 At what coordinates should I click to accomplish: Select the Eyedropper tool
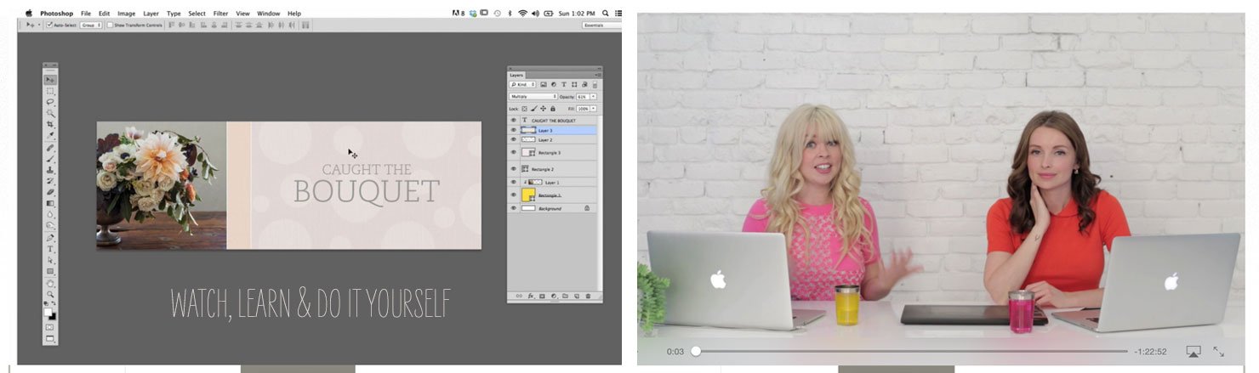[x=50, y=134]
